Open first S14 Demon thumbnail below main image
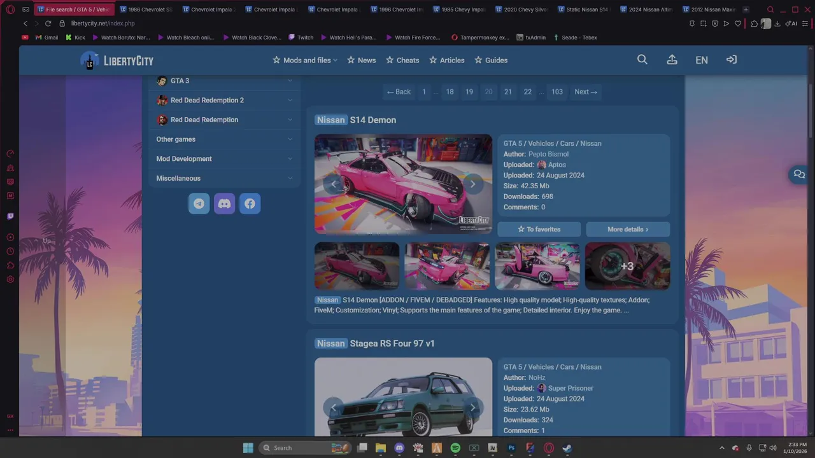 coord(357,266)
